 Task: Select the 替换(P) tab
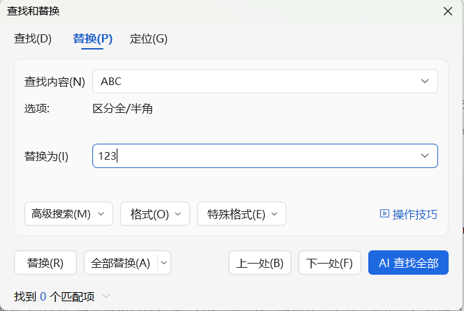92,38
